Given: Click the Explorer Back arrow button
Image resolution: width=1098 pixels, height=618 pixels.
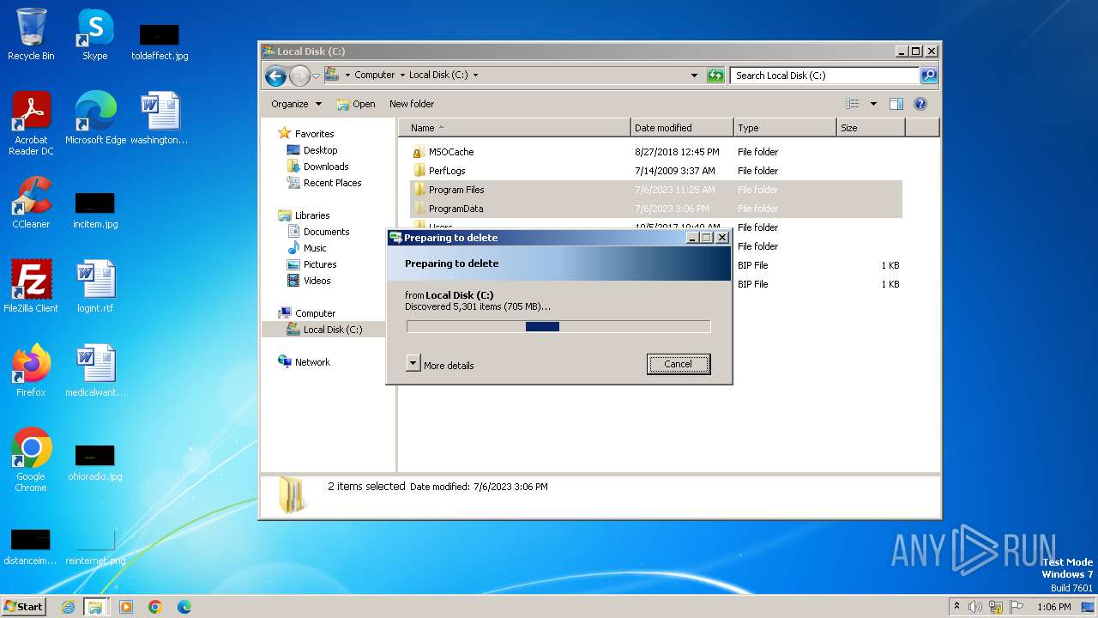Looking at the screenshot, I should click(x=275, y=76).
